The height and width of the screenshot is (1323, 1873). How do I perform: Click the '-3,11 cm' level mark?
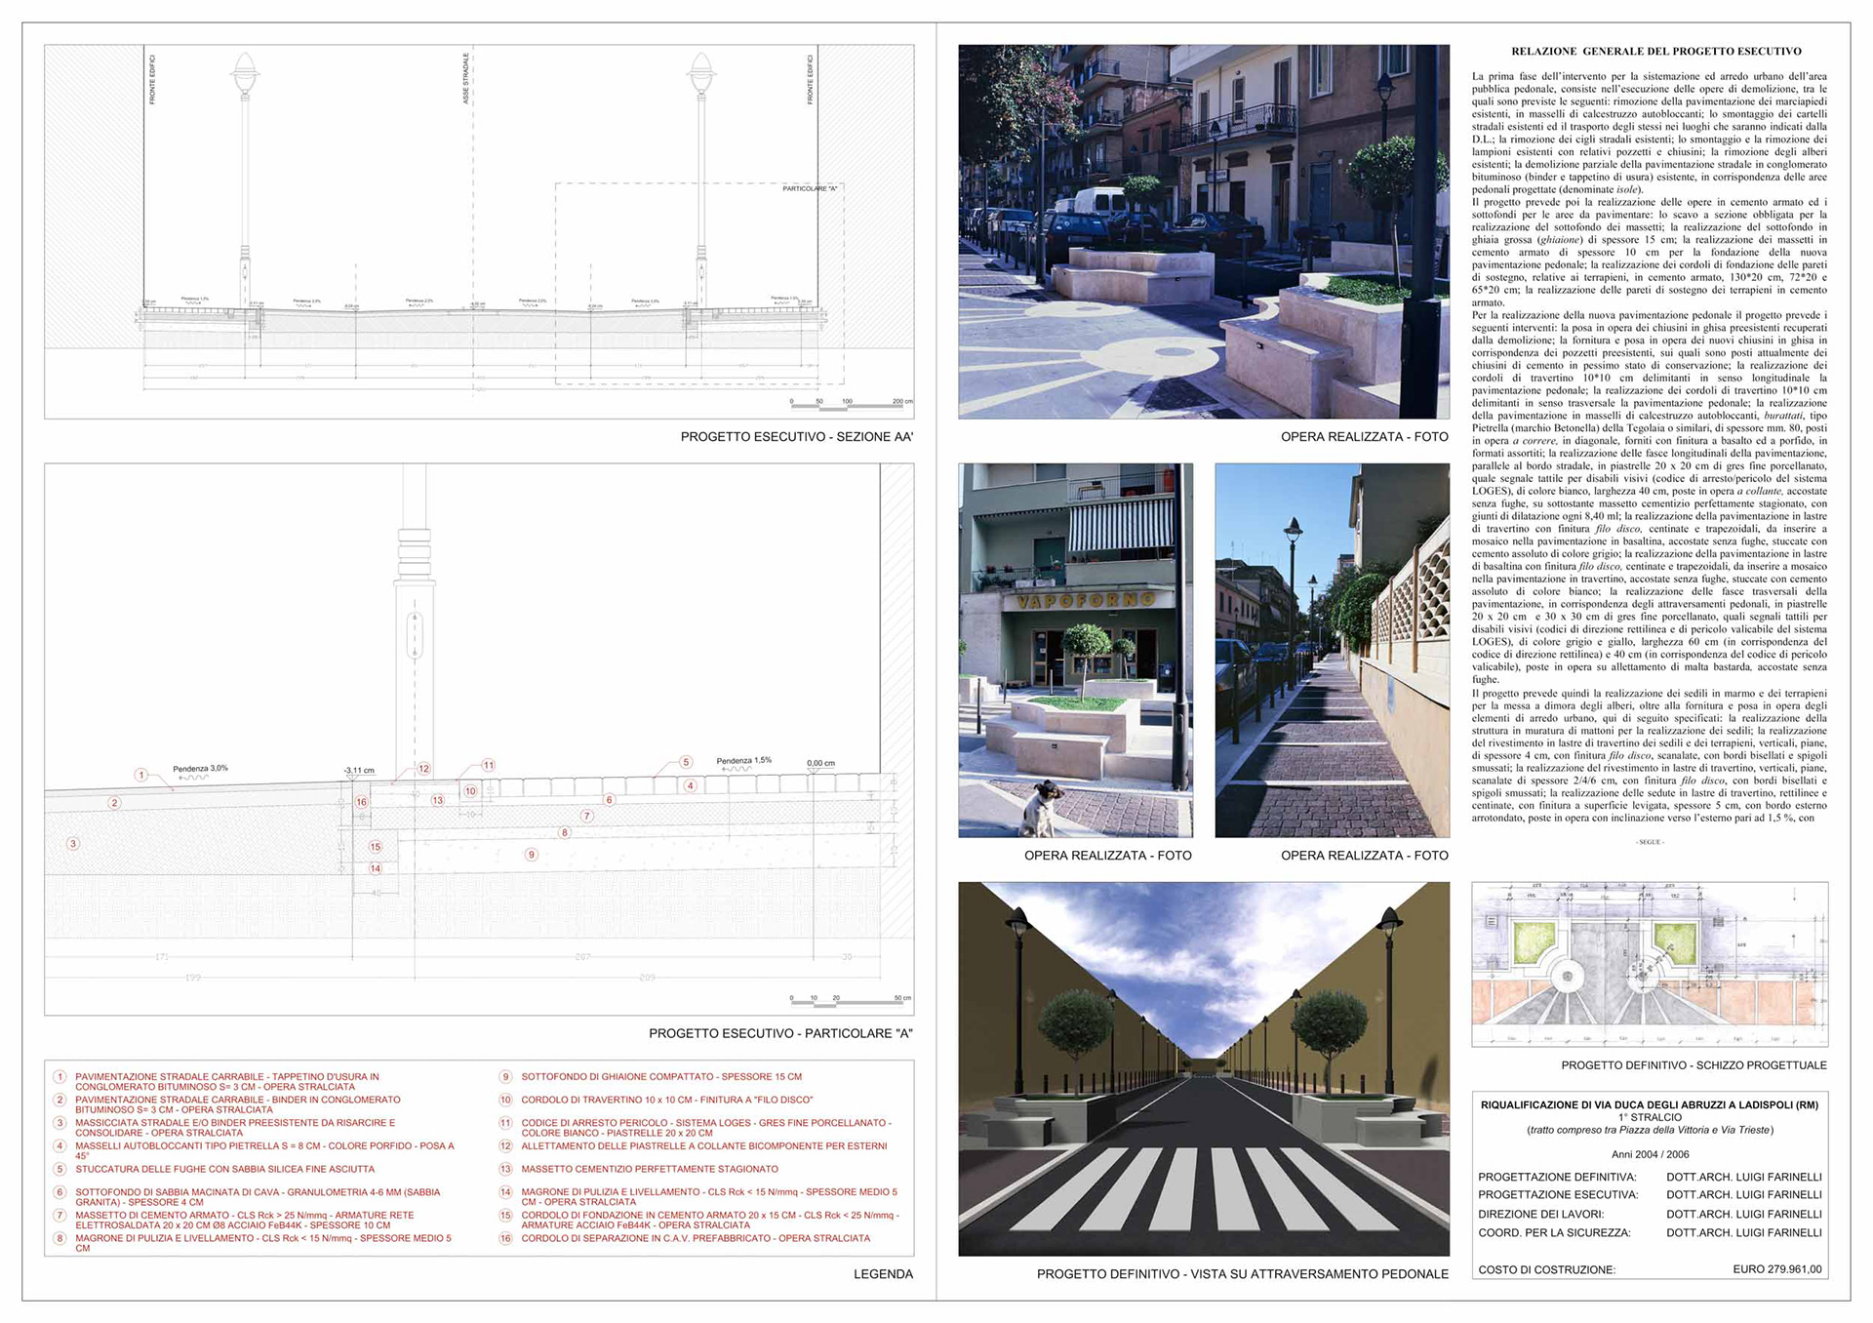point(359,771)
